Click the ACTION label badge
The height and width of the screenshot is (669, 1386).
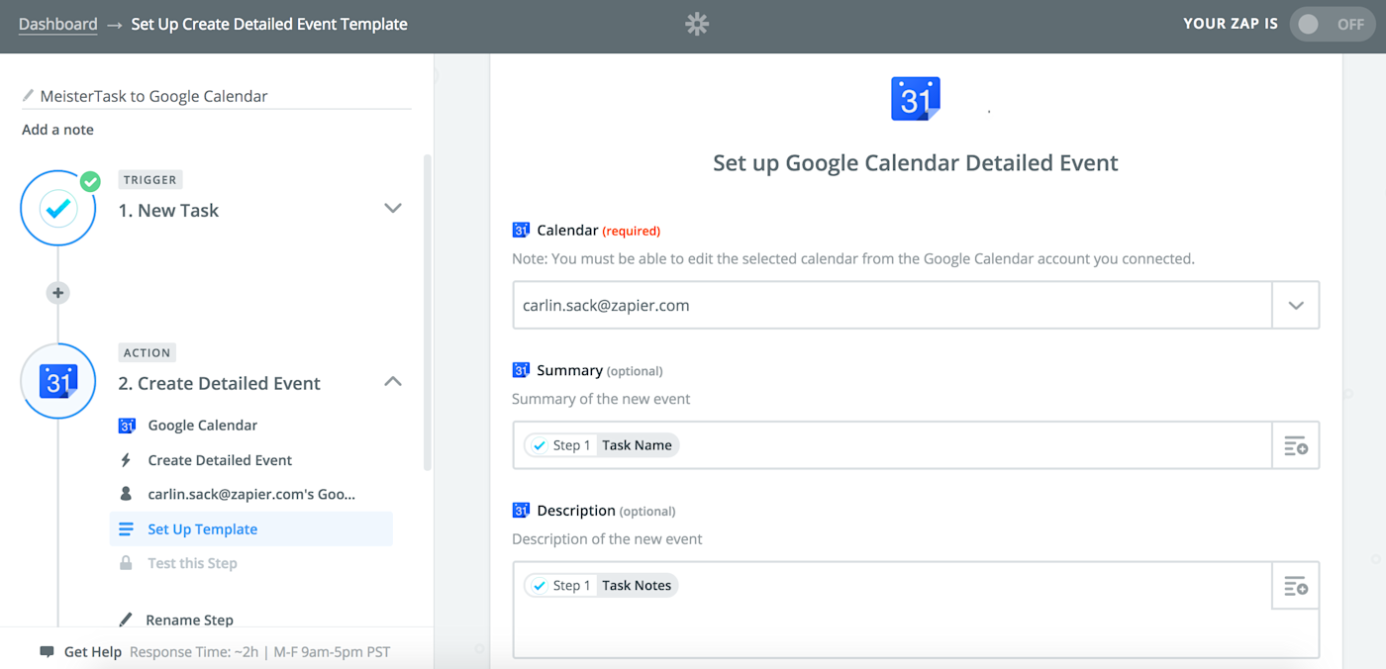[148, 352]
